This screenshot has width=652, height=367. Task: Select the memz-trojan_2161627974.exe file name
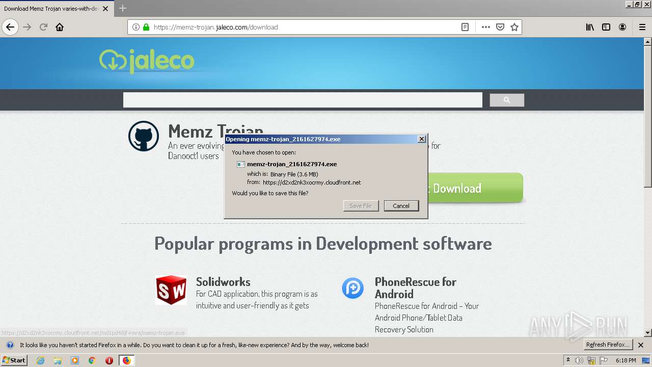coord(292,164)
